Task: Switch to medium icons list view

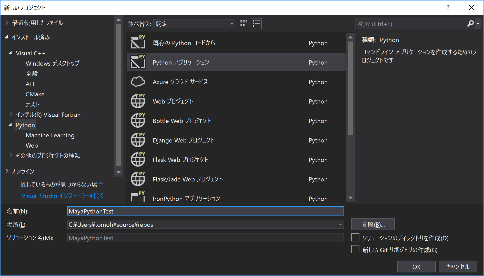Action: coord(256,24)
